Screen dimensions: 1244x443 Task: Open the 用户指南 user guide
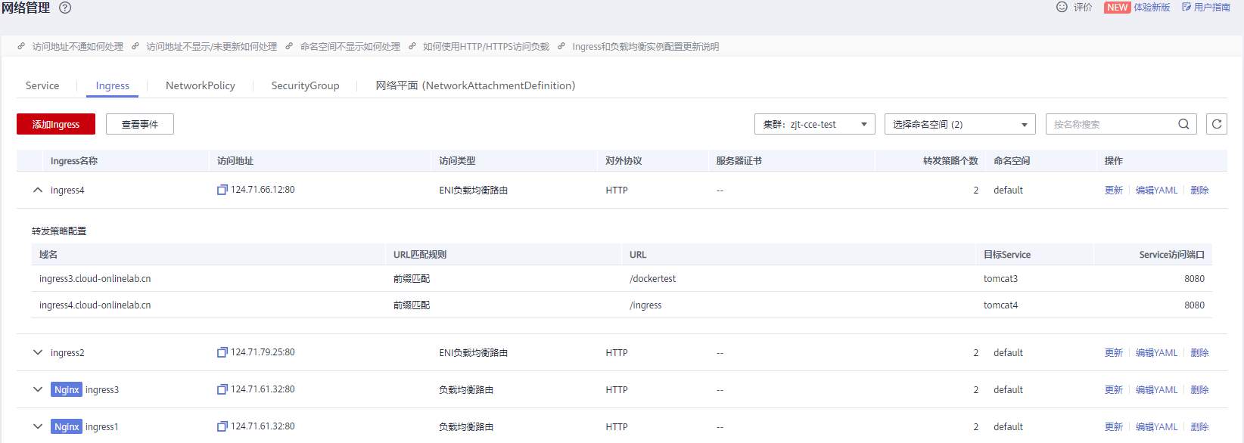1206,7
